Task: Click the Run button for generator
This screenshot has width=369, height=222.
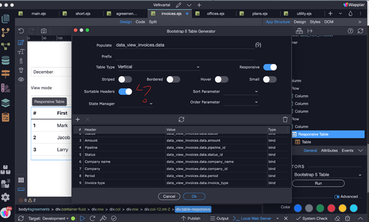Action: [x=318, y=183]
